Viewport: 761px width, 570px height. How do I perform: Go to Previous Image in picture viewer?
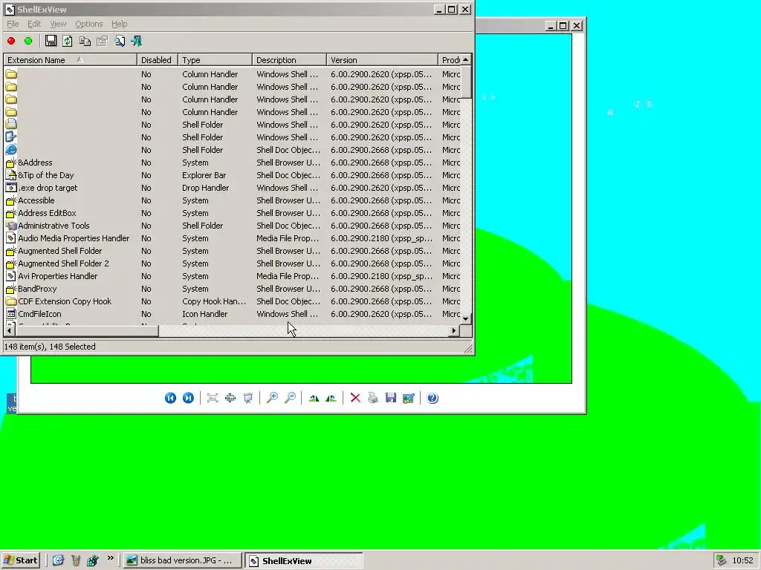170,398
